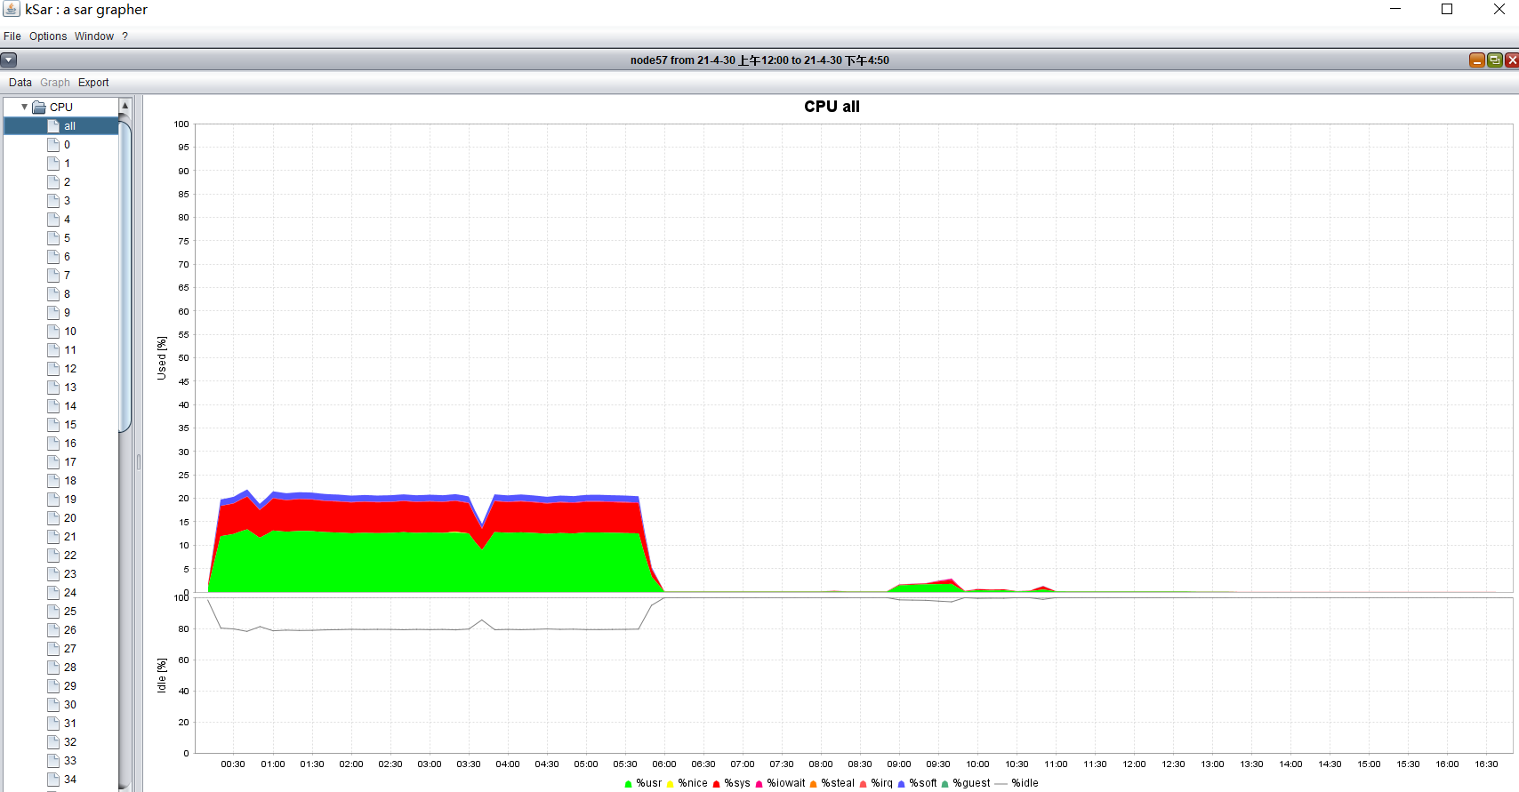Click the tree scrollbar up arrow
Viewport: 1519px width, 792px height.
click(125, 106)
